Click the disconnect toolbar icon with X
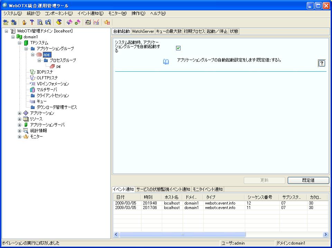The height and width of the screenshot is (248, 332). (x=13, y=22)
